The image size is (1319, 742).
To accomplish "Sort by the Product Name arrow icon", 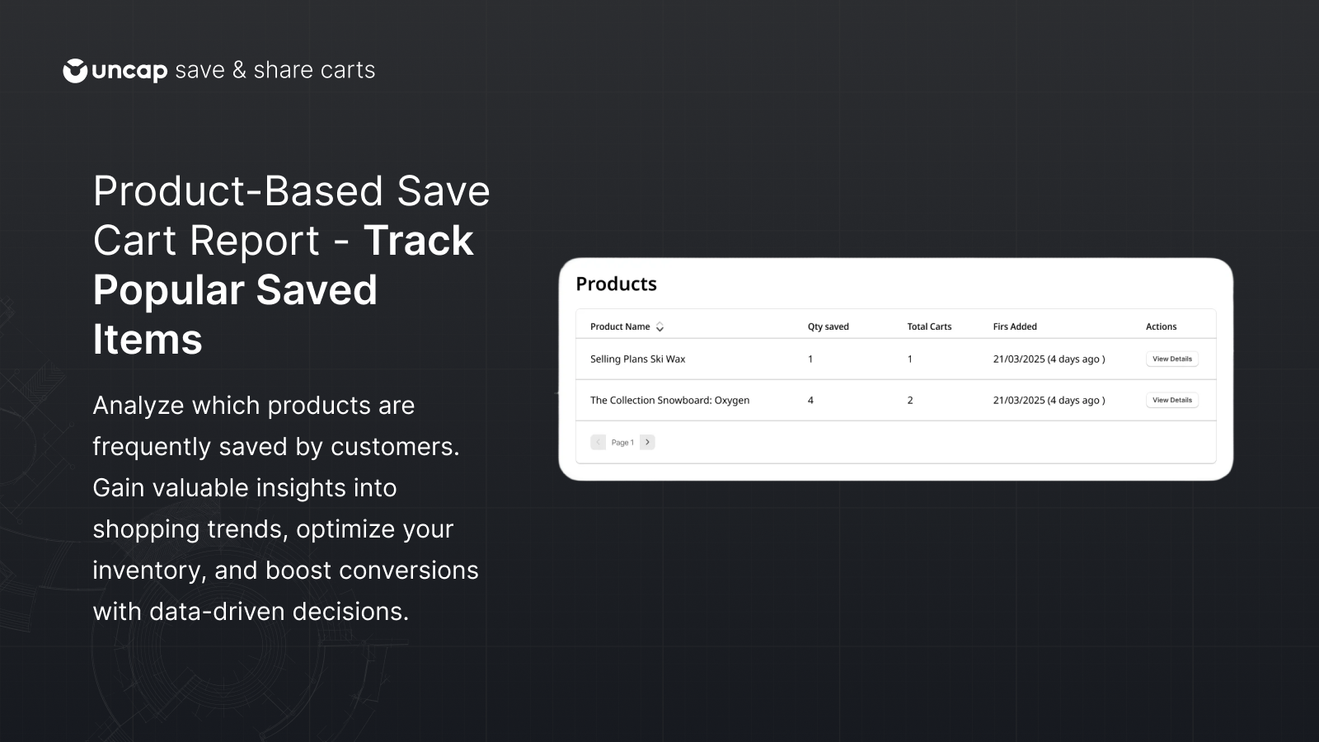I will coord(659,327).
